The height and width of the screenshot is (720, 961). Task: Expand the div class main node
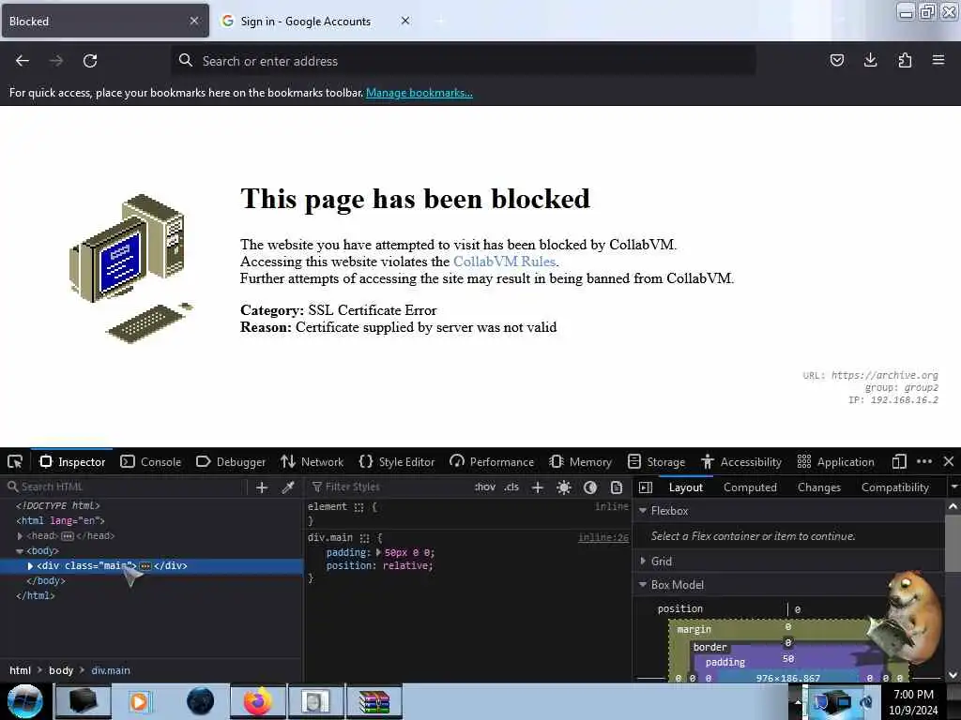30,565
